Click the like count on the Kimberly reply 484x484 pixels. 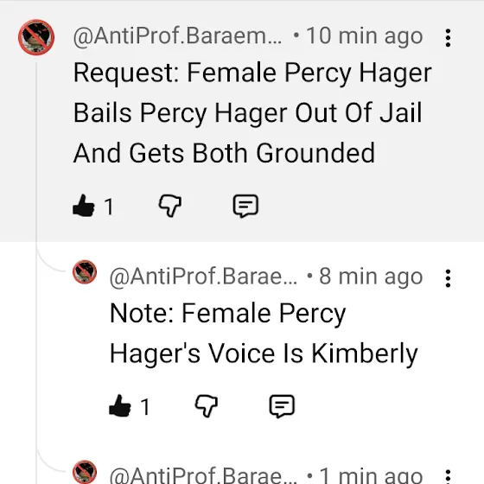145,407
